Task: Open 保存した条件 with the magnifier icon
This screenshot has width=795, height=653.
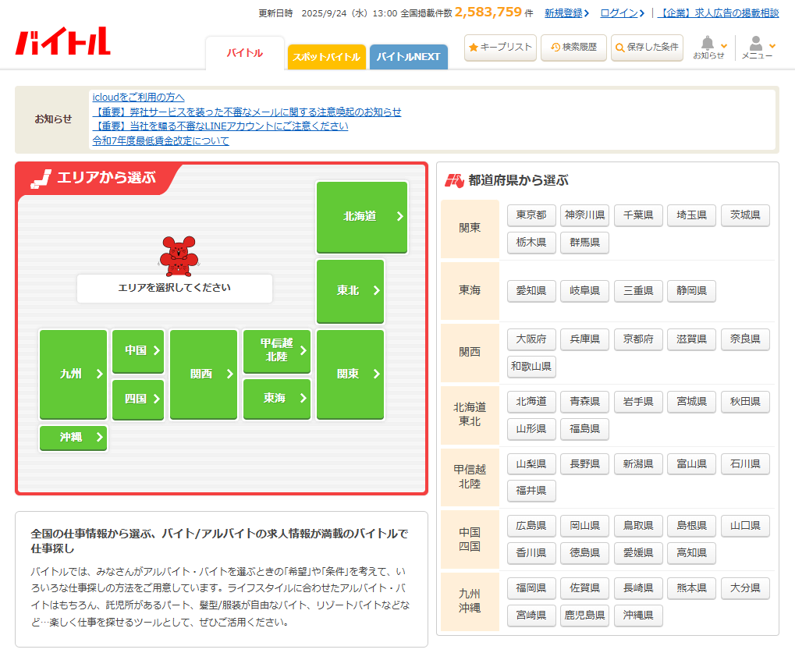Action: 647,48
